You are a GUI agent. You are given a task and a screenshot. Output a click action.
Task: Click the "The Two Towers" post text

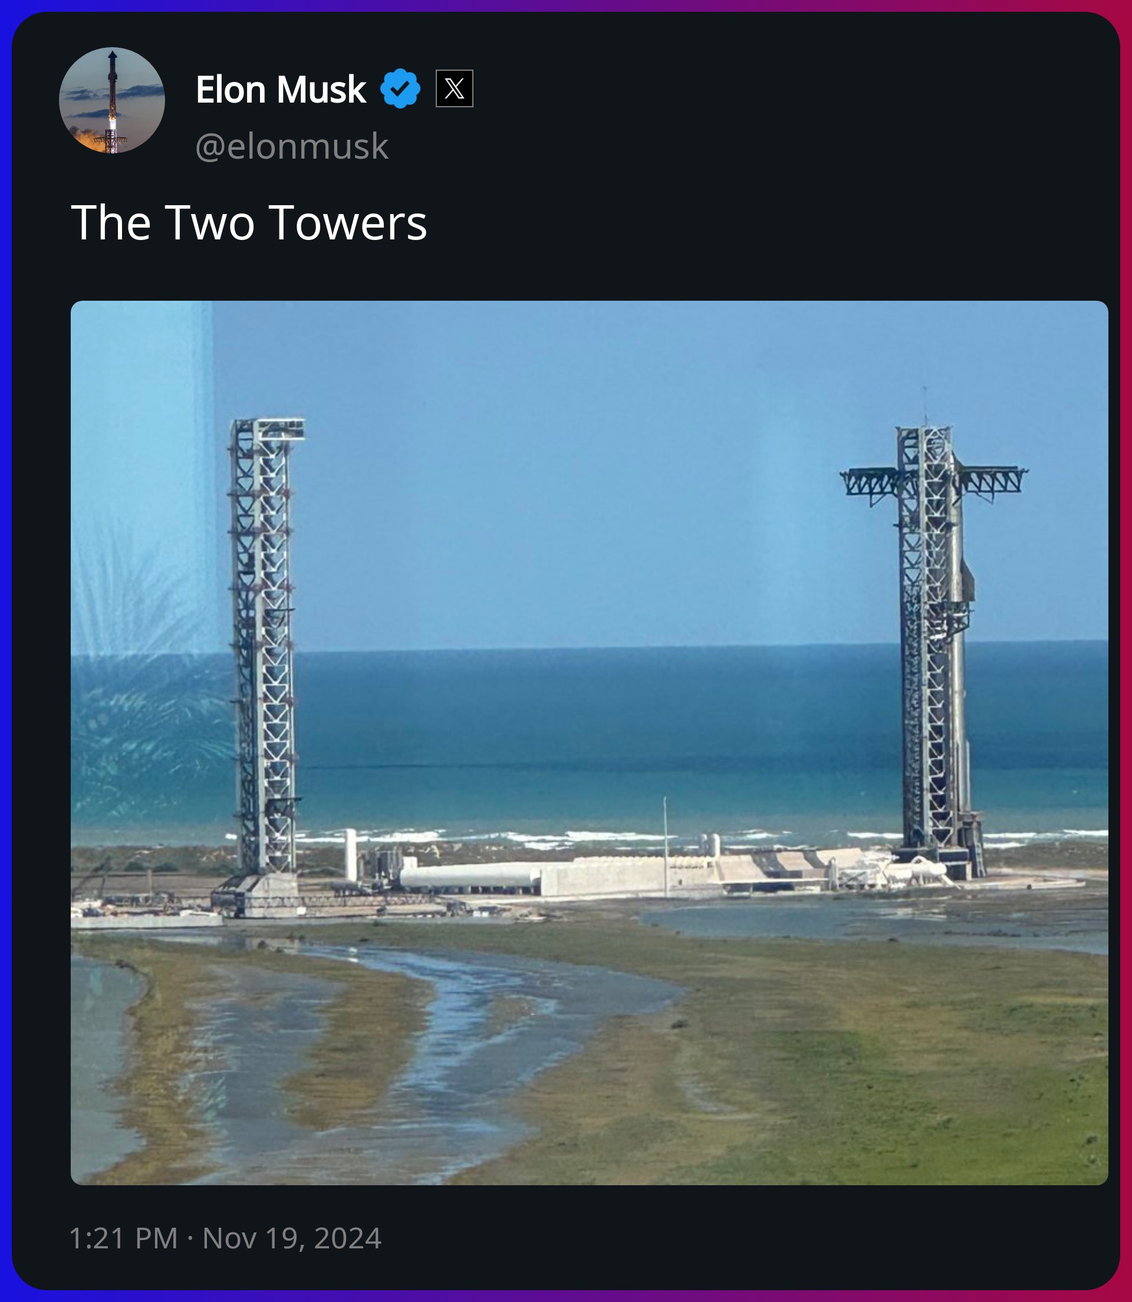tap(249, 222)
